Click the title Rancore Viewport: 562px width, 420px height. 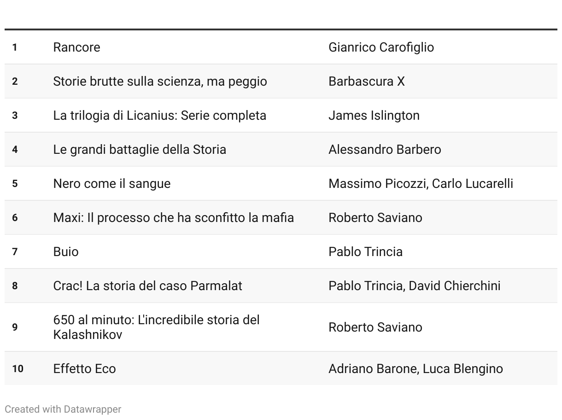[x=76, y=47]
